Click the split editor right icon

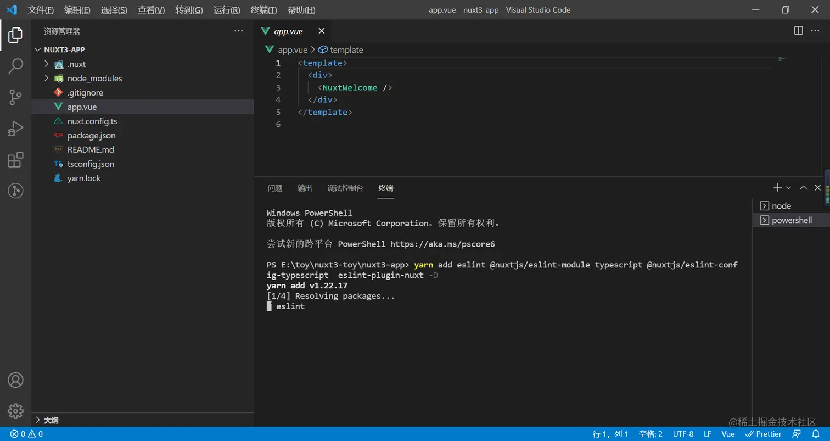799,31
